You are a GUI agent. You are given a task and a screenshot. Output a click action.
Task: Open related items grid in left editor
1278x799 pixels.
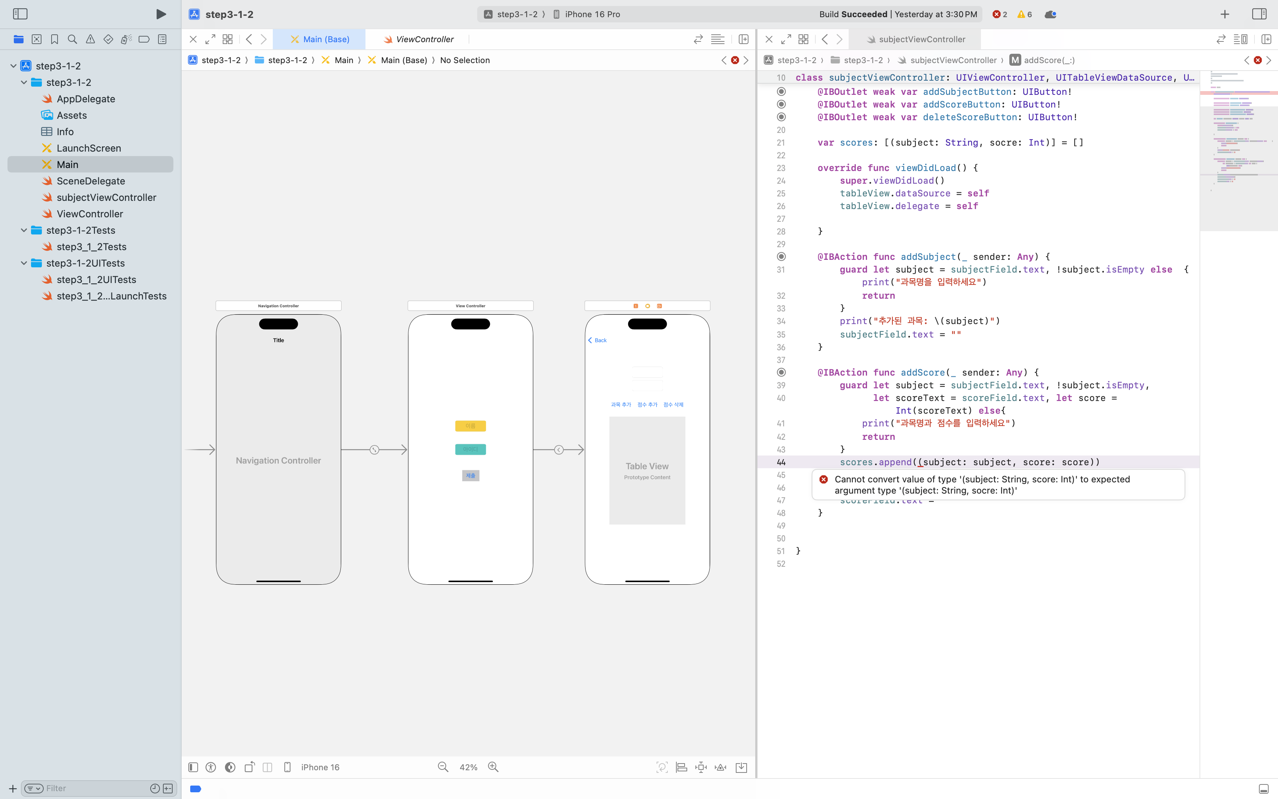pyautogui.click(x=227, y=39)
